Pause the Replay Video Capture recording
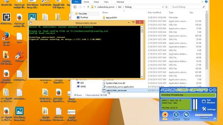The height and width of the screenshot is (125, 223). click(x=176, y=116)
